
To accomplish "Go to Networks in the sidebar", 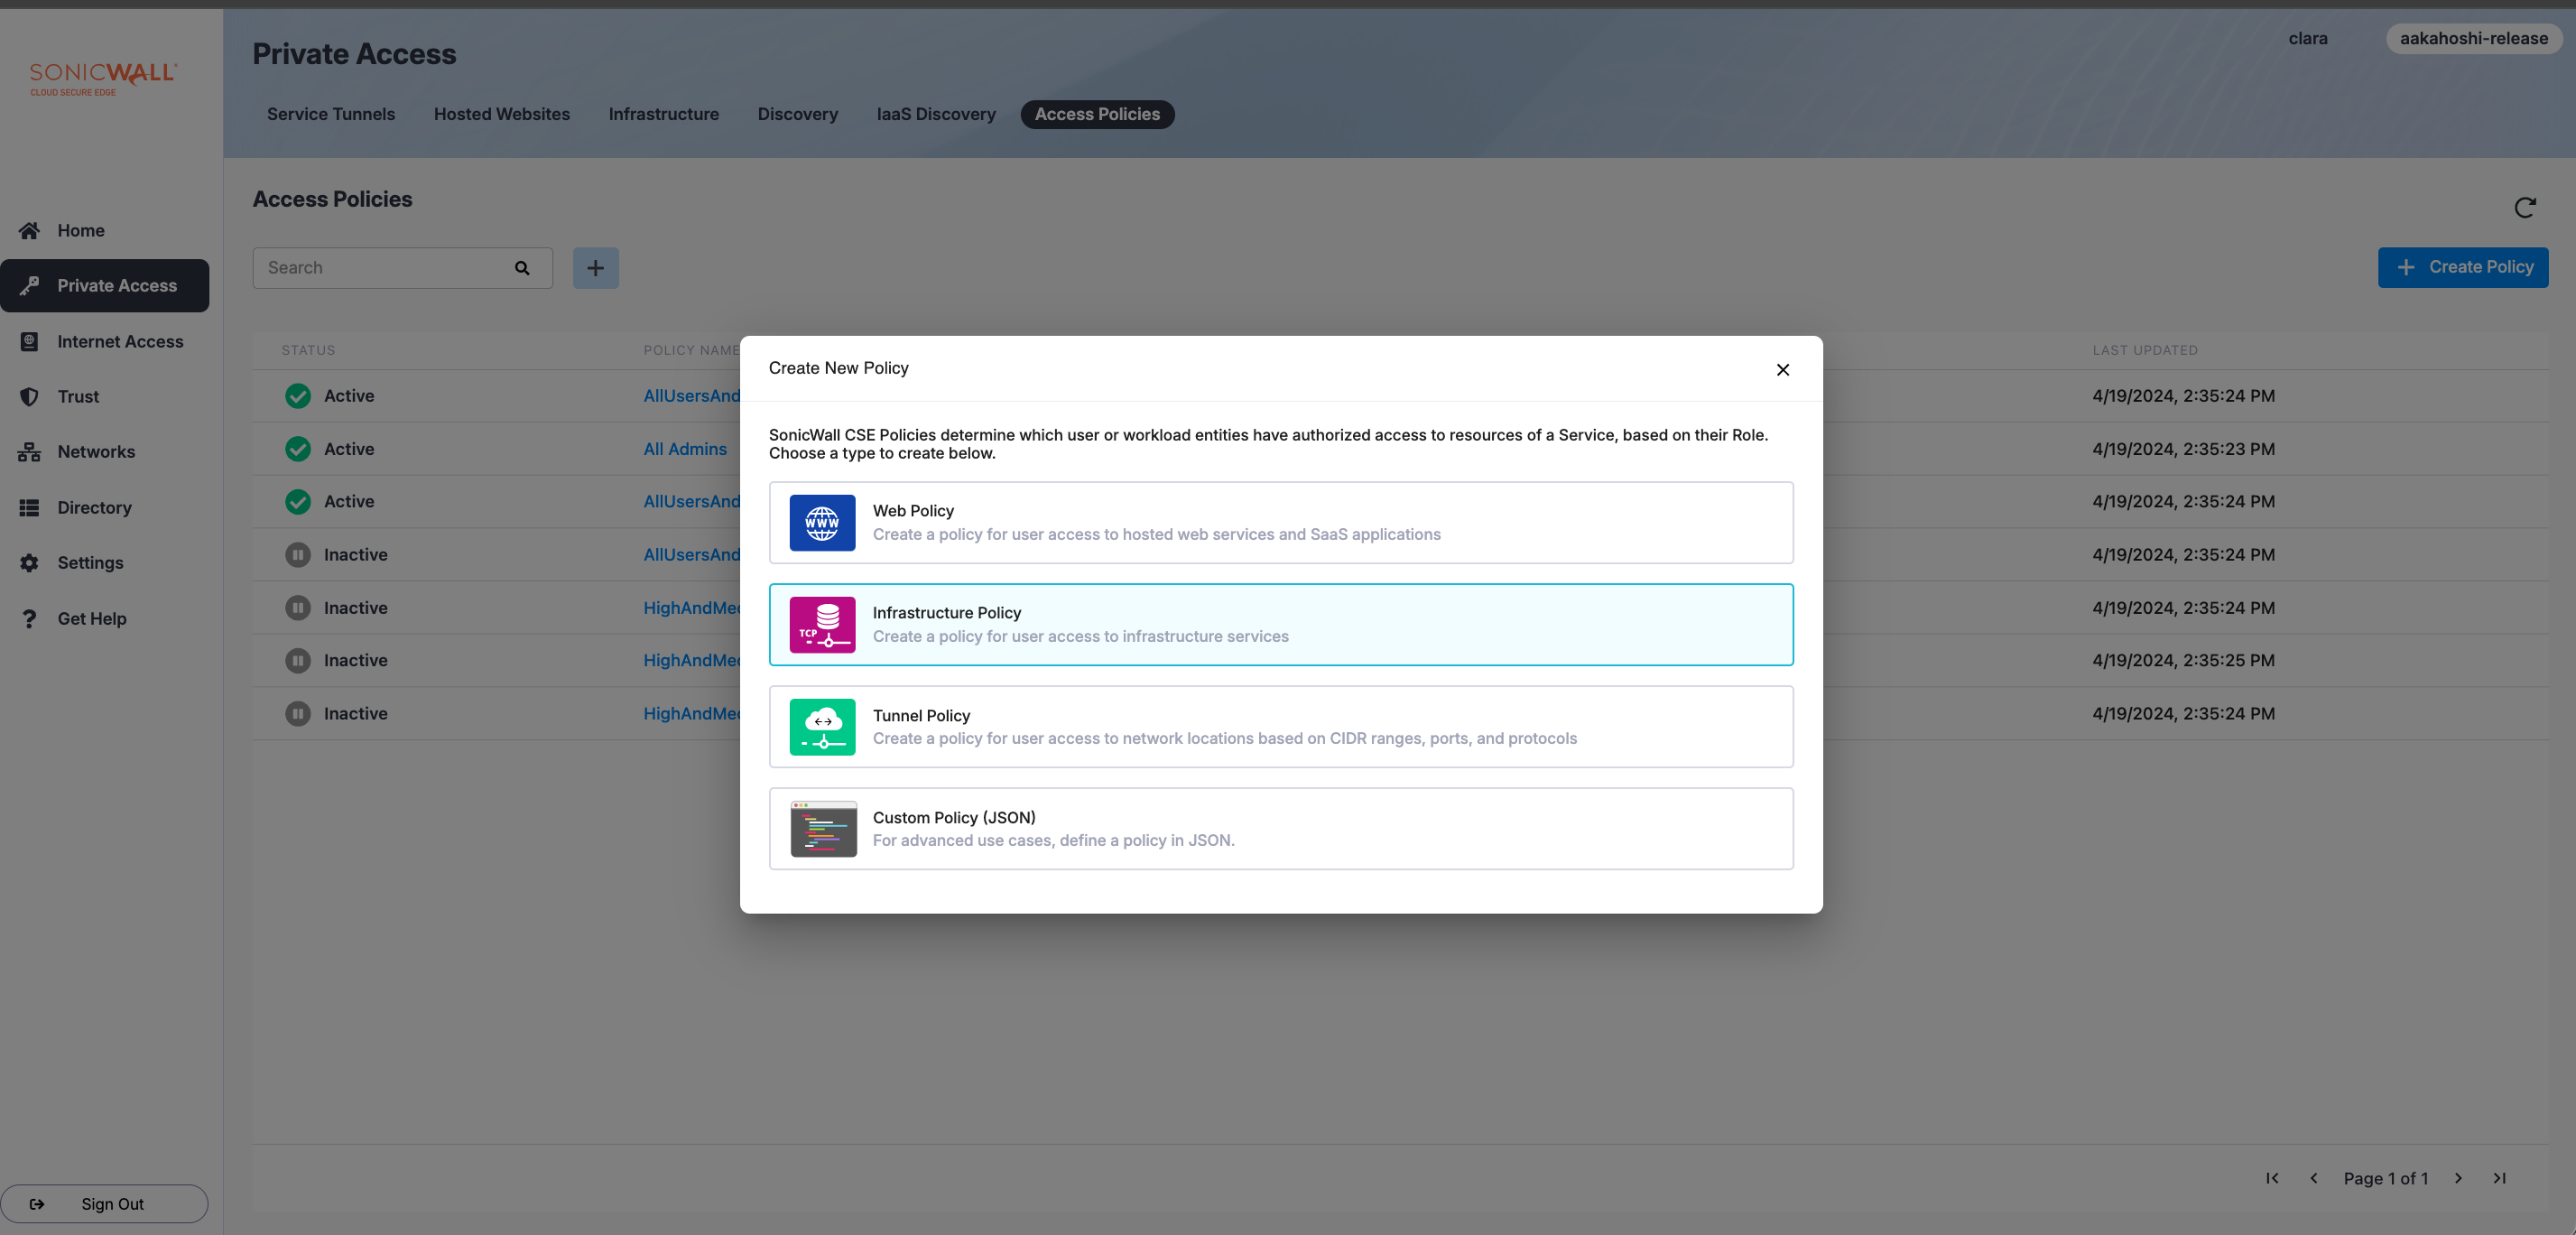I will pos(96,452).
